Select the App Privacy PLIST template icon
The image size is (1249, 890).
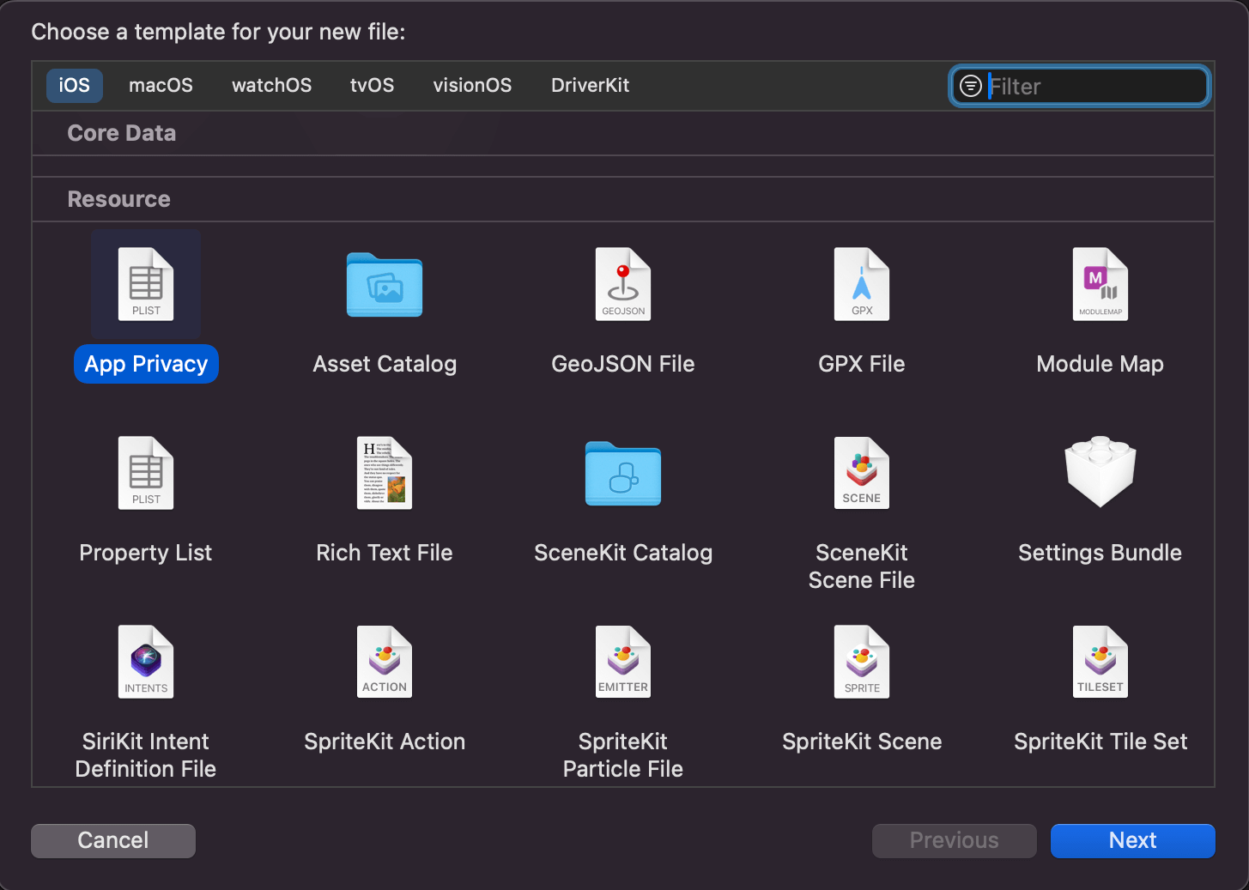(x=146, y=284)
